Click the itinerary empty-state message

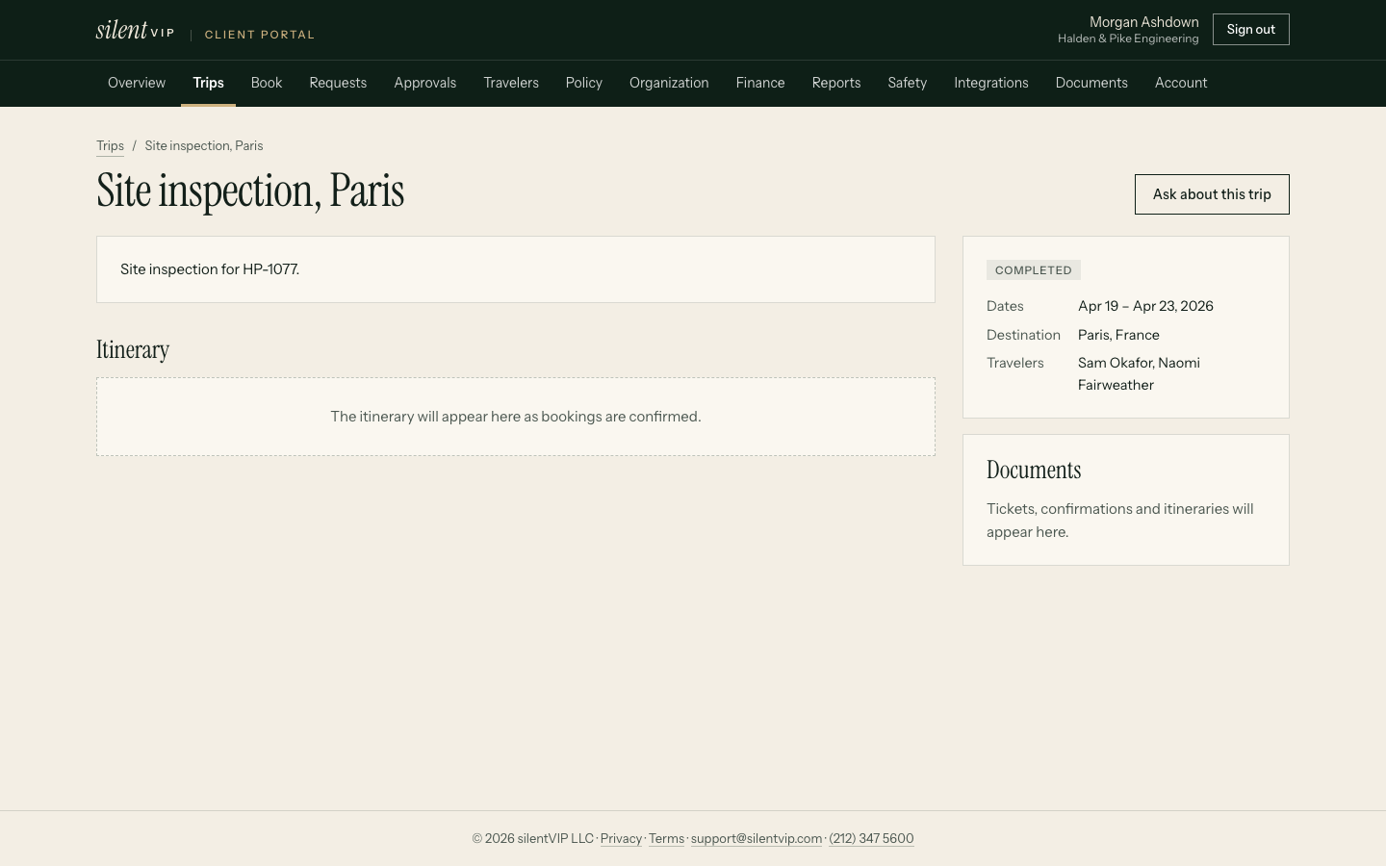pyautogui.click(x=516, y=417)
